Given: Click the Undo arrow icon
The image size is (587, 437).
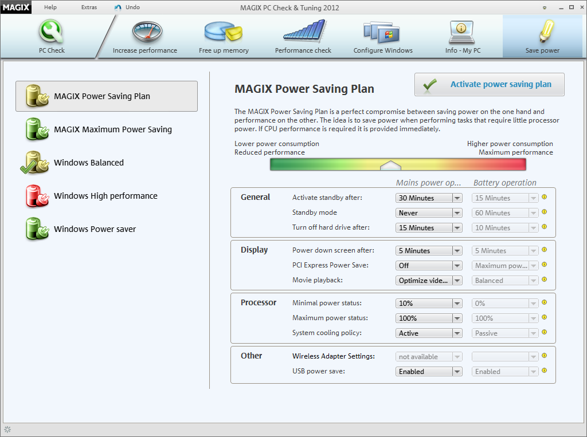Looking at the screenshot, I should coord(118,7).
